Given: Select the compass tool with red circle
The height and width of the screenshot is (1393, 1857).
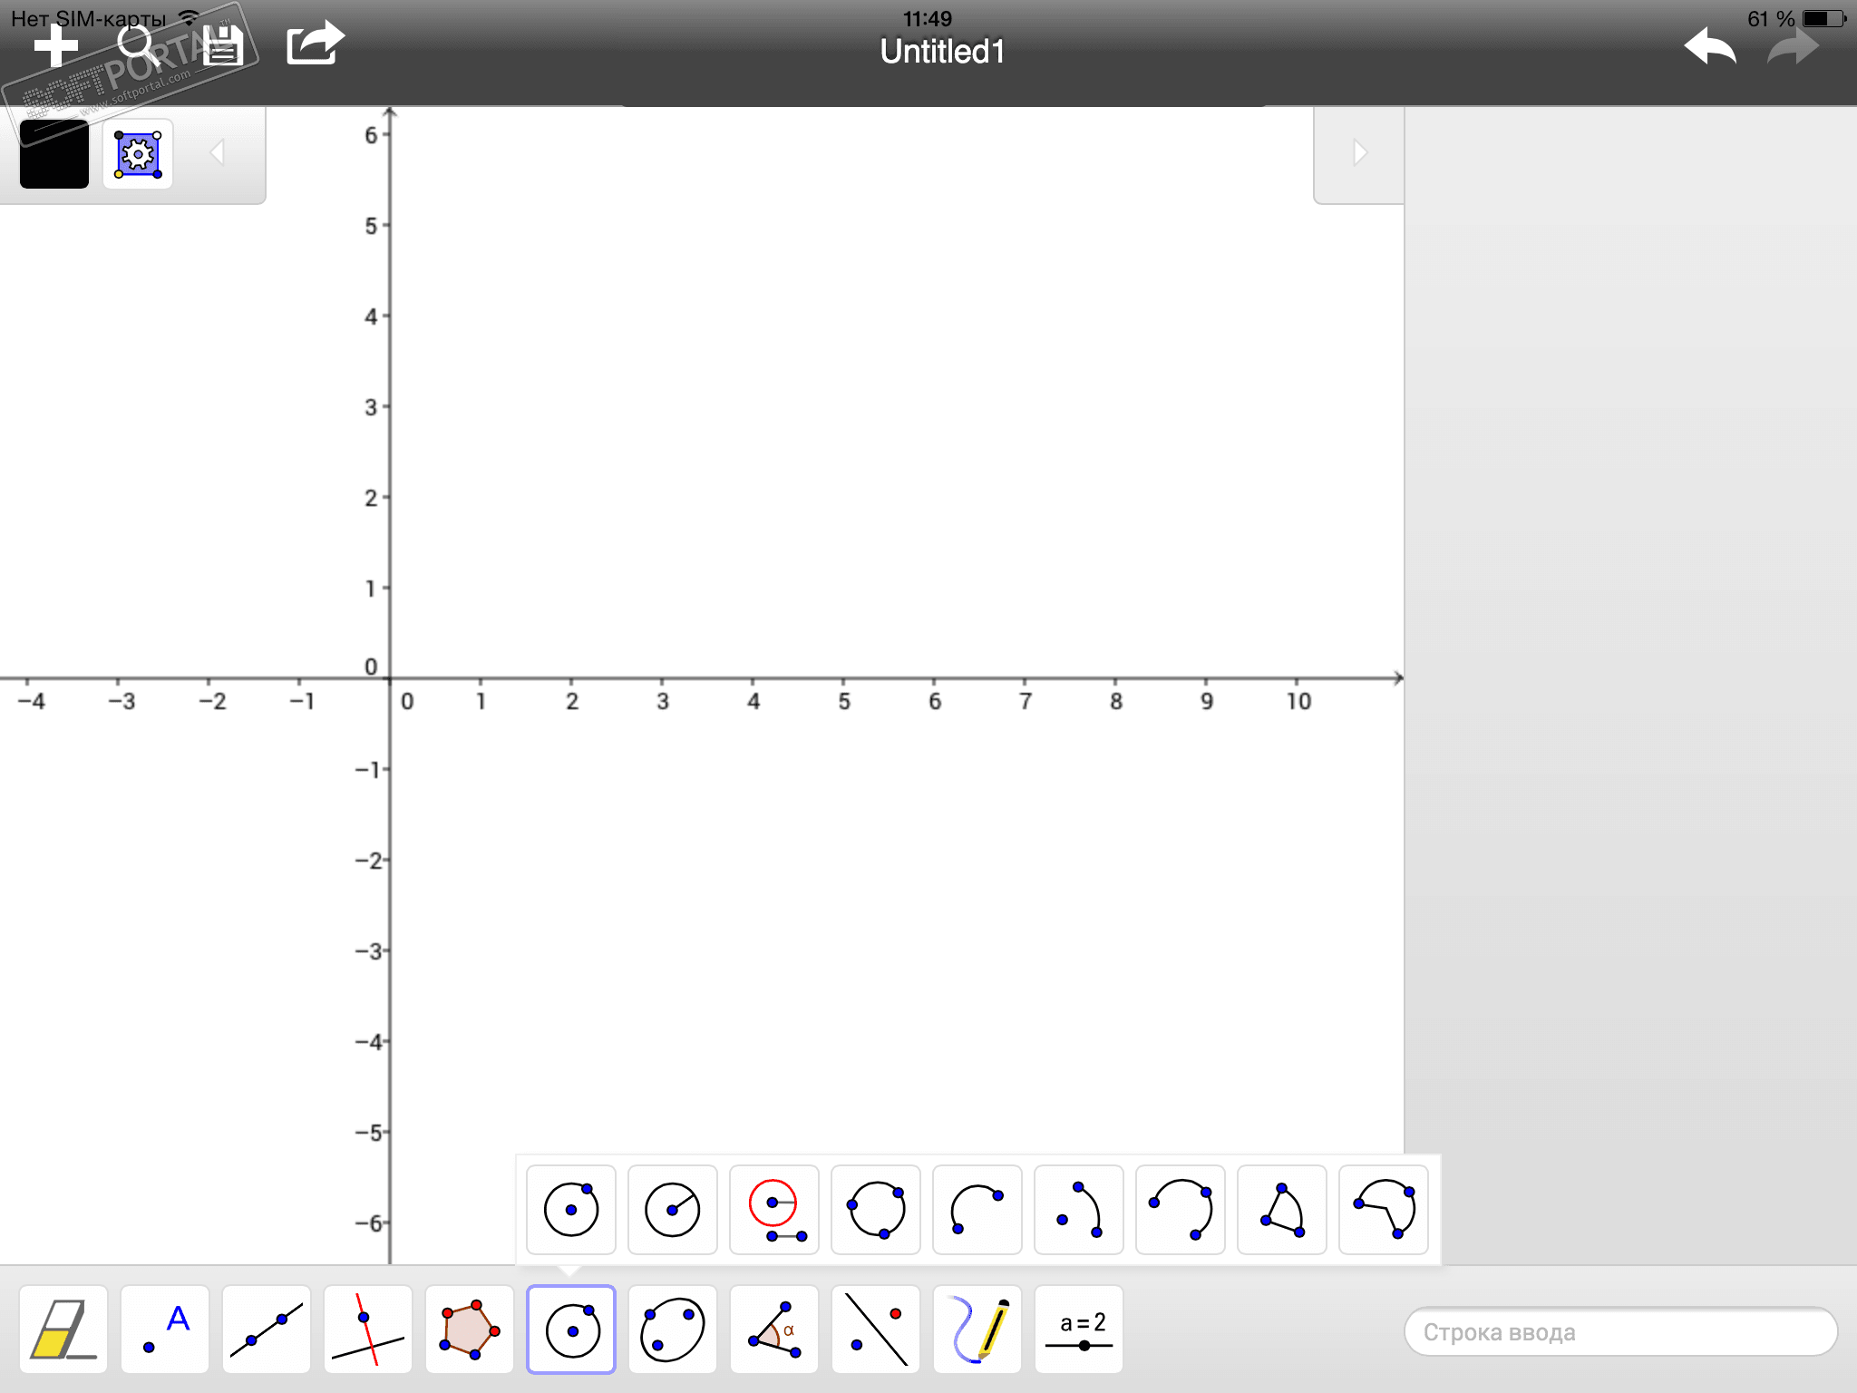Looking at the screenshot, I should tap(774, 1210).
